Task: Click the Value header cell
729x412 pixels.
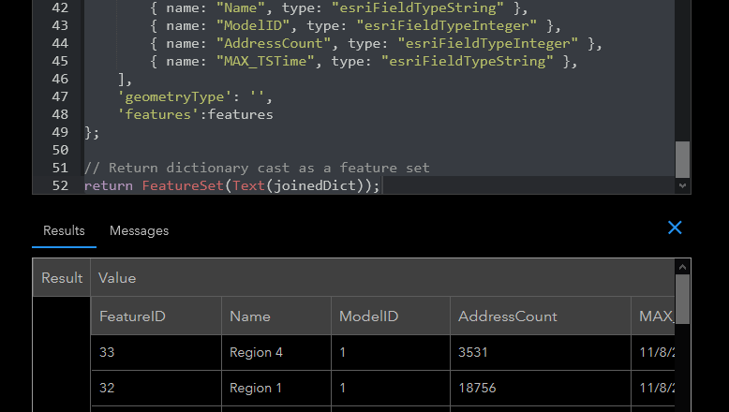Action: pos(117,278)
